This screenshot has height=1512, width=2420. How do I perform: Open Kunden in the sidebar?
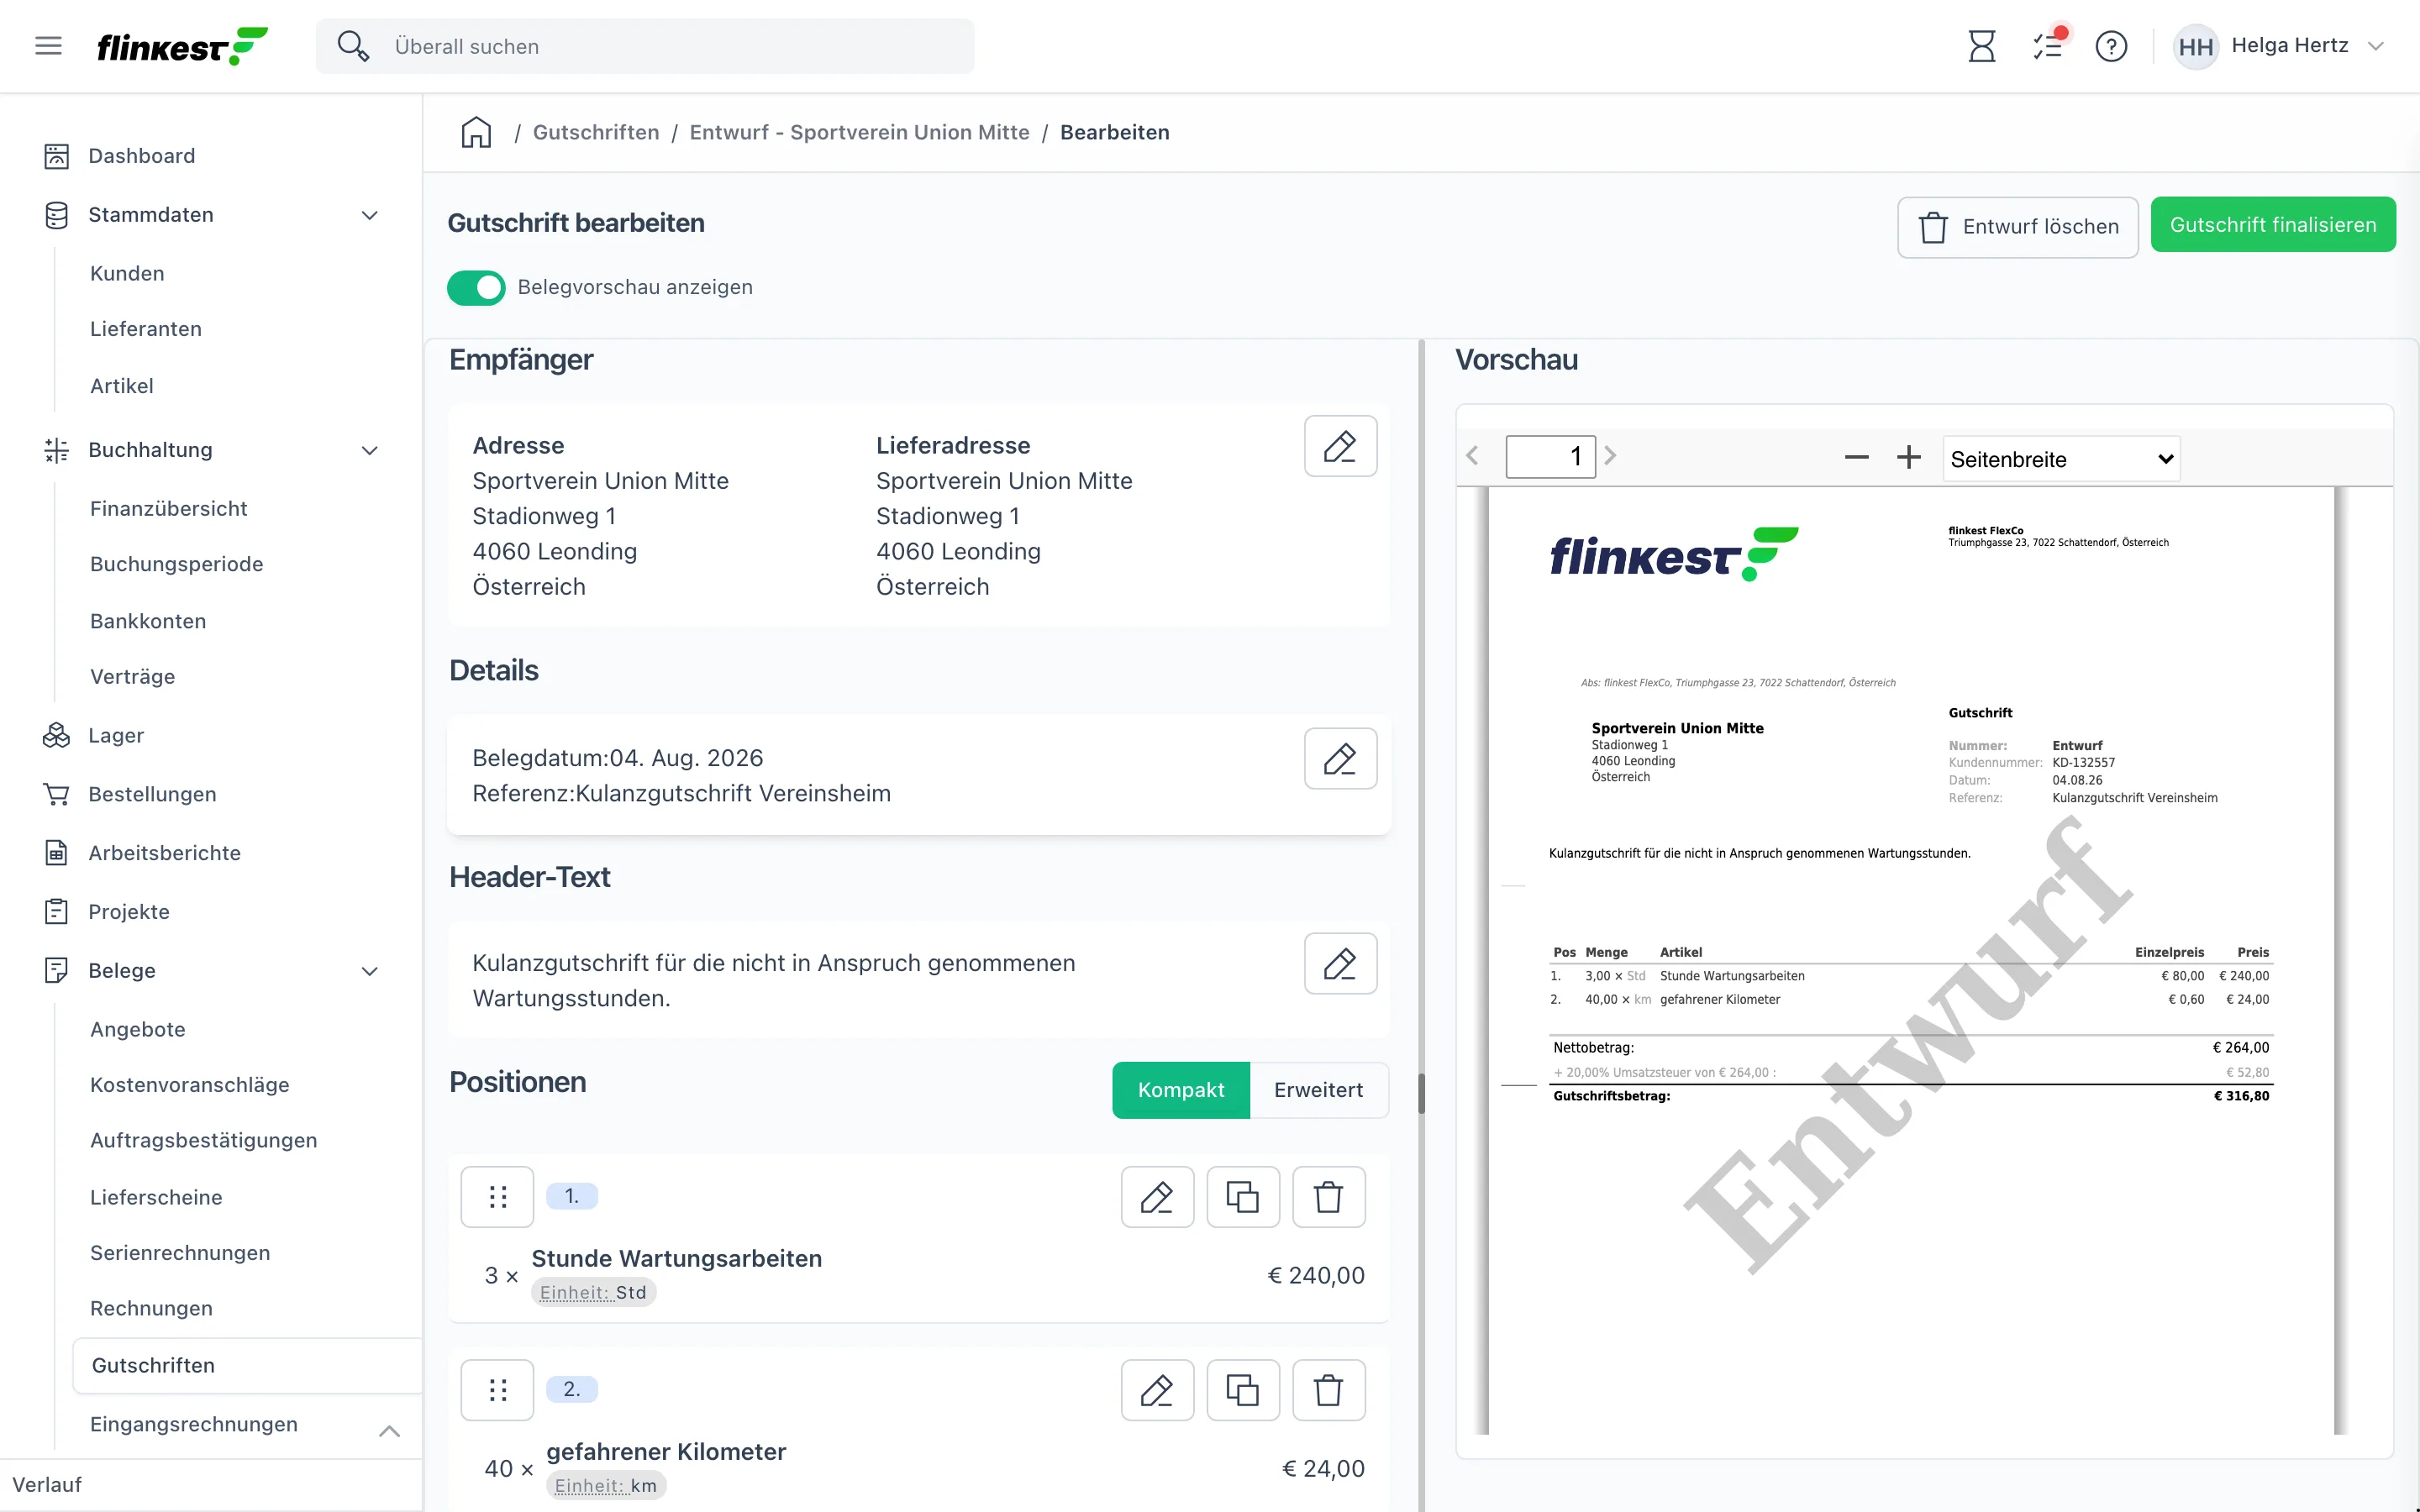point(127,274)
